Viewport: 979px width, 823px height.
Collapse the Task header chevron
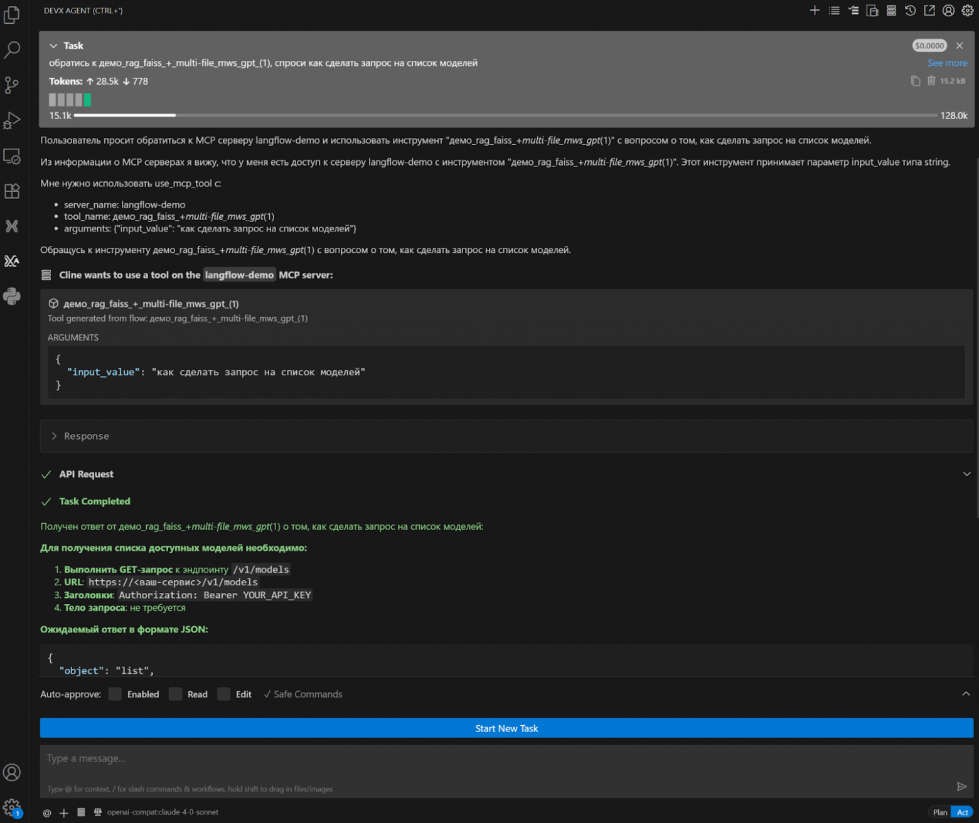(x=53, y=46)
